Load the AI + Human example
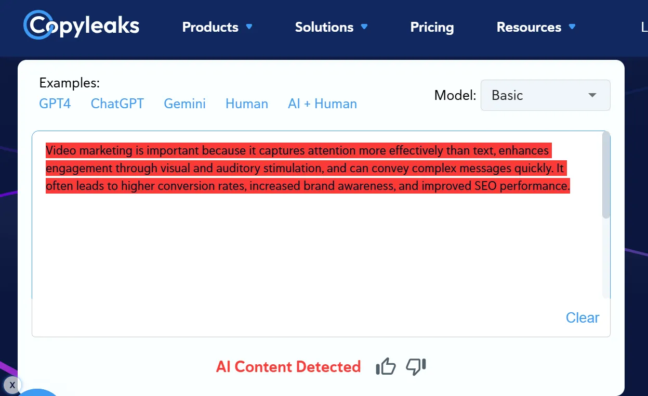This screenshot has height=396, width=648. [322, 104]
